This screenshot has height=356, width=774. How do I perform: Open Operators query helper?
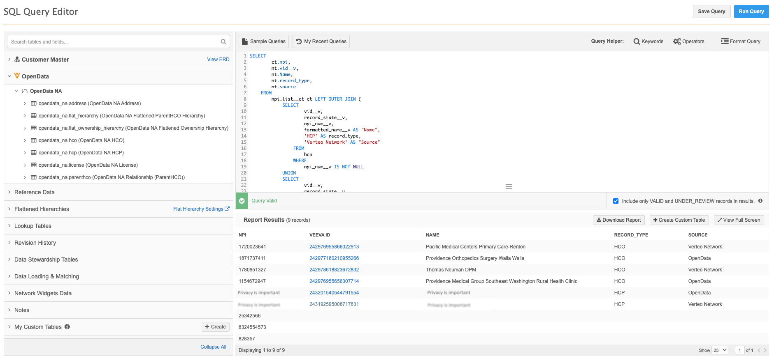tap(688, 41)
